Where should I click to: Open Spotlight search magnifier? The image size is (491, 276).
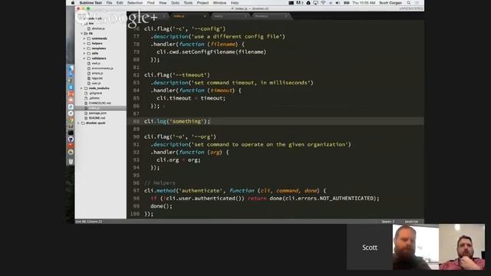coord(408,3)
